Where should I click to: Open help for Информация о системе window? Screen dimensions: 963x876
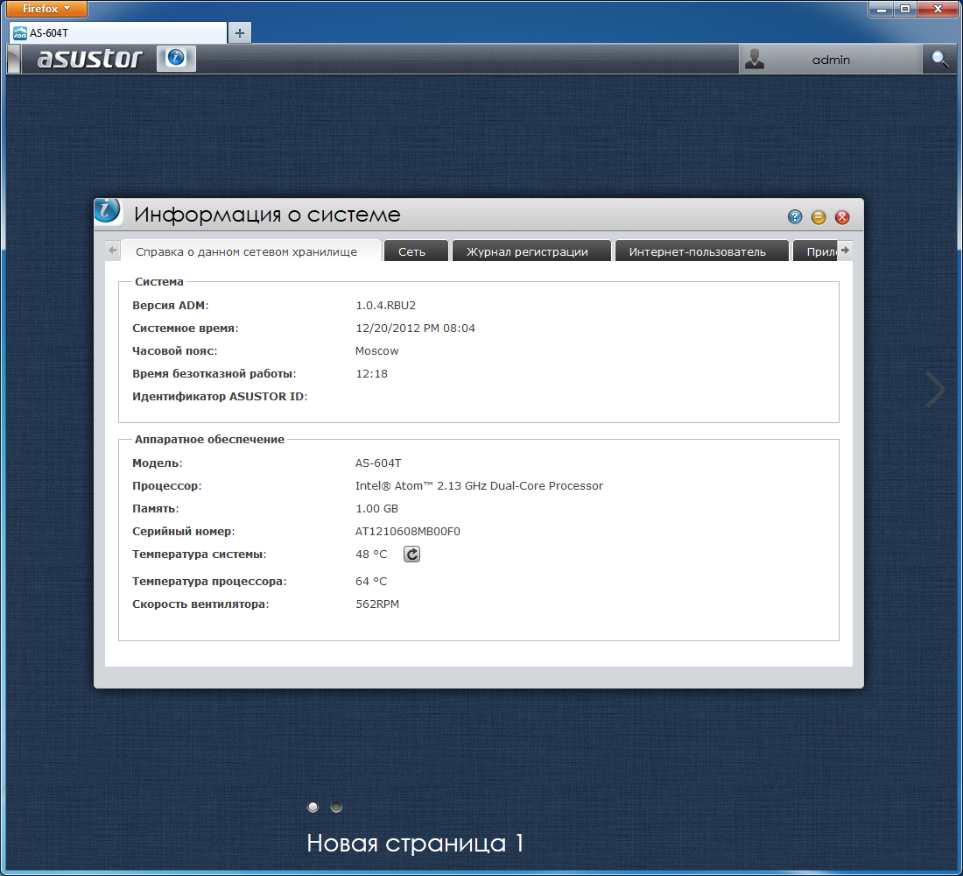[x=795, y=216]
